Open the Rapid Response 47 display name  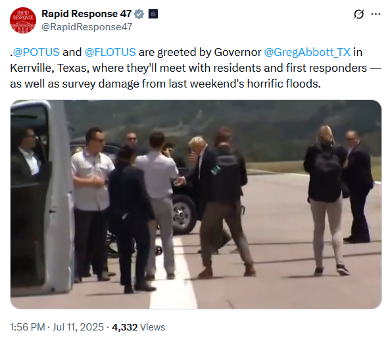coord(87,14)
